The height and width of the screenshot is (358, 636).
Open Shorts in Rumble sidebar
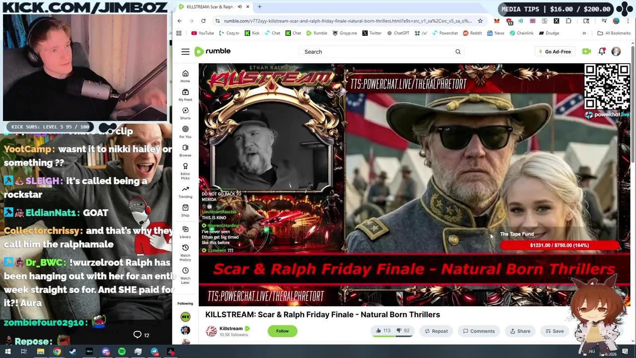point(185,113)
